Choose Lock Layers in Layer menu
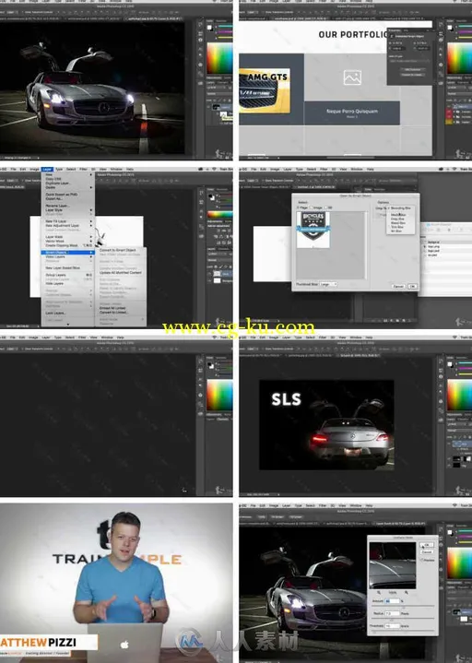472x663 pixels. (x=67, y=313)
